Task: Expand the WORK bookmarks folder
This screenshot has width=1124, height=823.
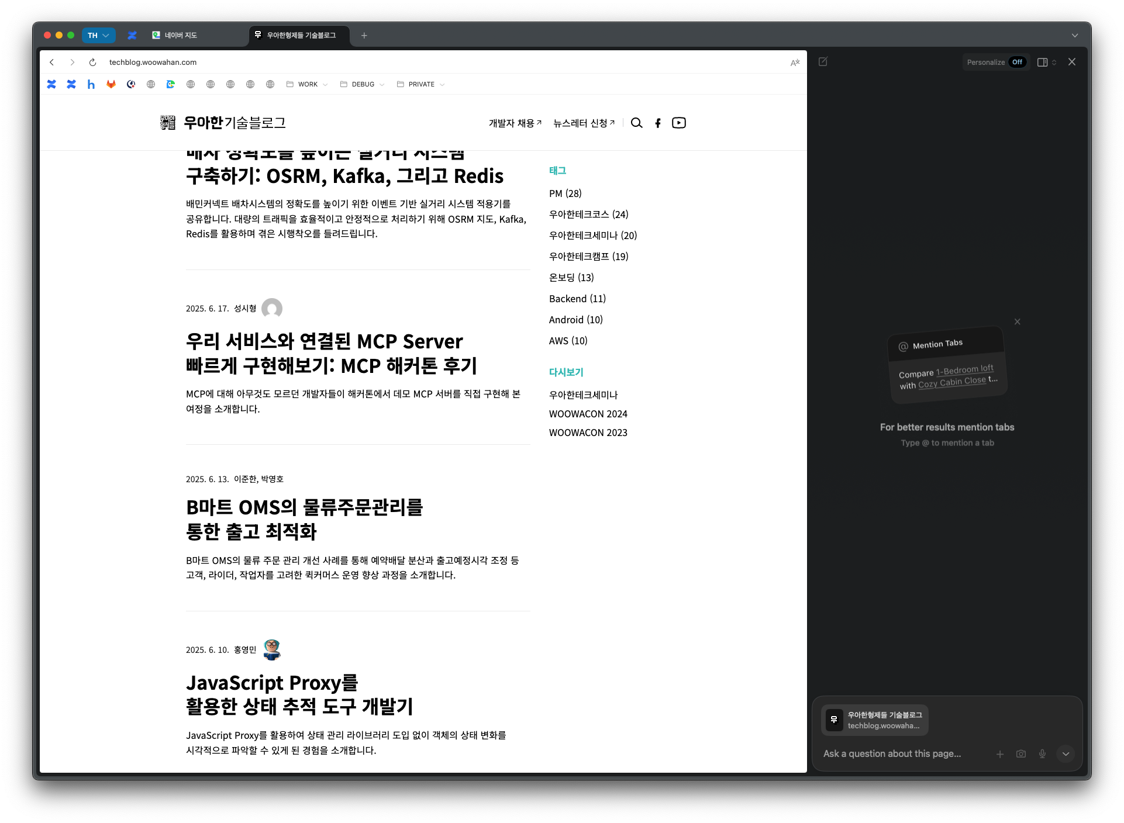Action: click(307, 84)
